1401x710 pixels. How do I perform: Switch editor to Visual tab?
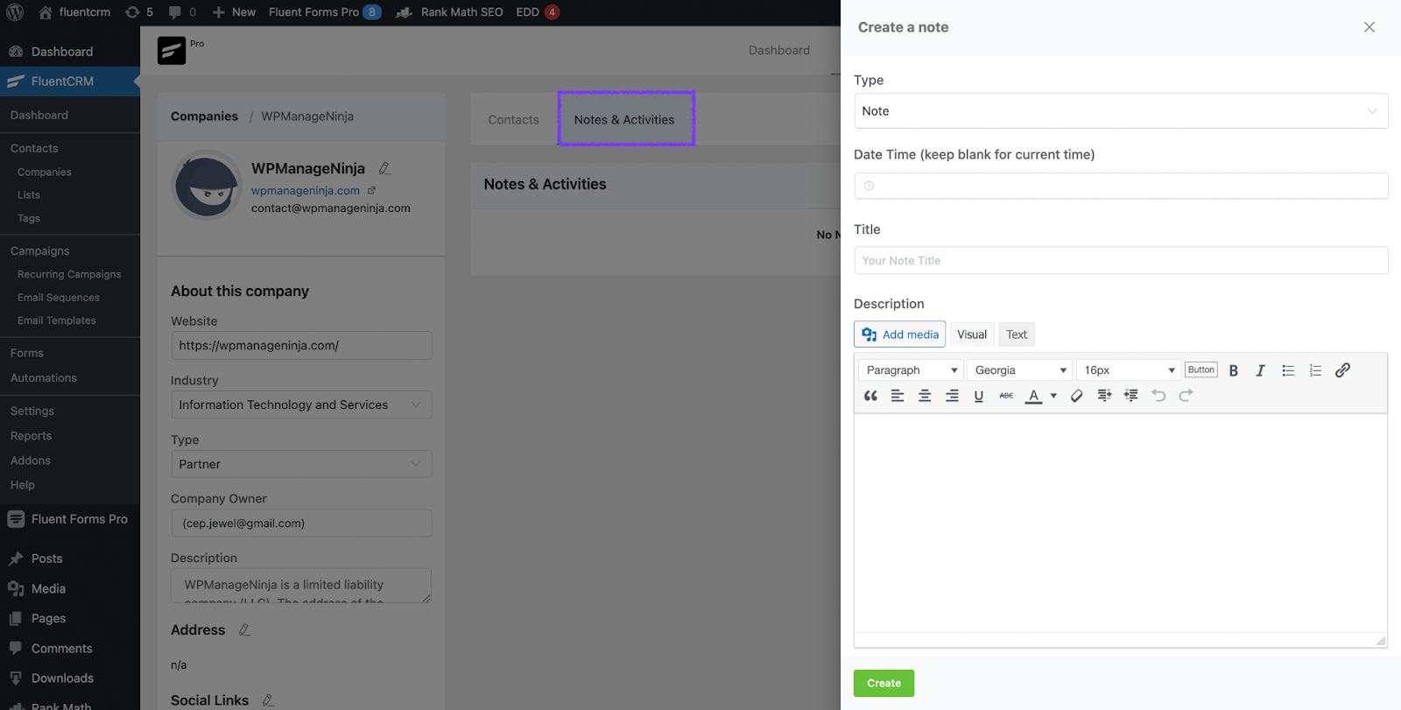tap(972, 334)
